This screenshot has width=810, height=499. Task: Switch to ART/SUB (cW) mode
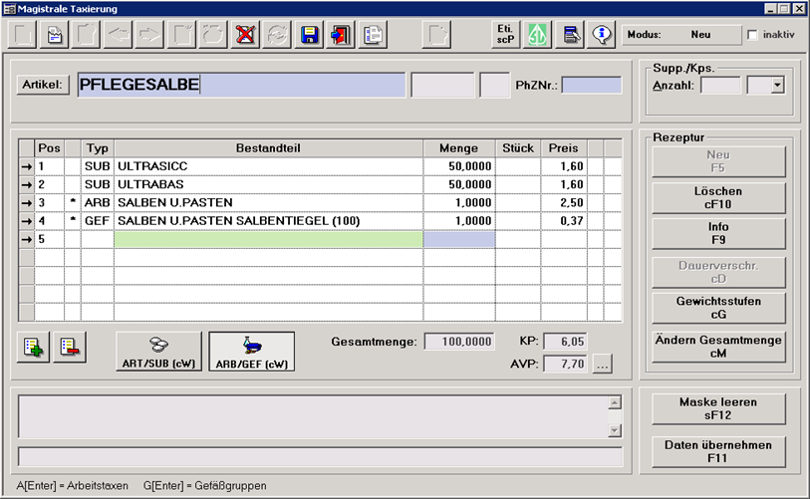pyautogui.click(x=159, y=352)
